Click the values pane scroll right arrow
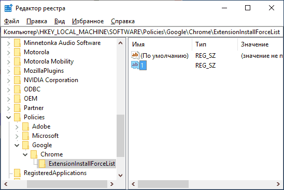284x190 pixels. (x=278, y=184)
